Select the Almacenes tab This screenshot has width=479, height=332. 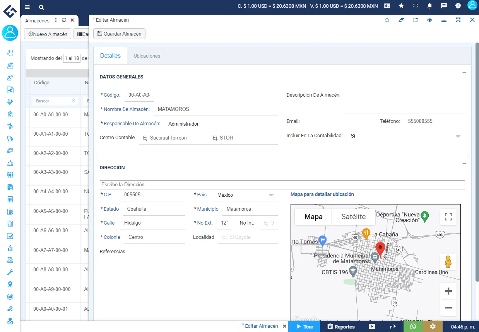pos(38,20)
